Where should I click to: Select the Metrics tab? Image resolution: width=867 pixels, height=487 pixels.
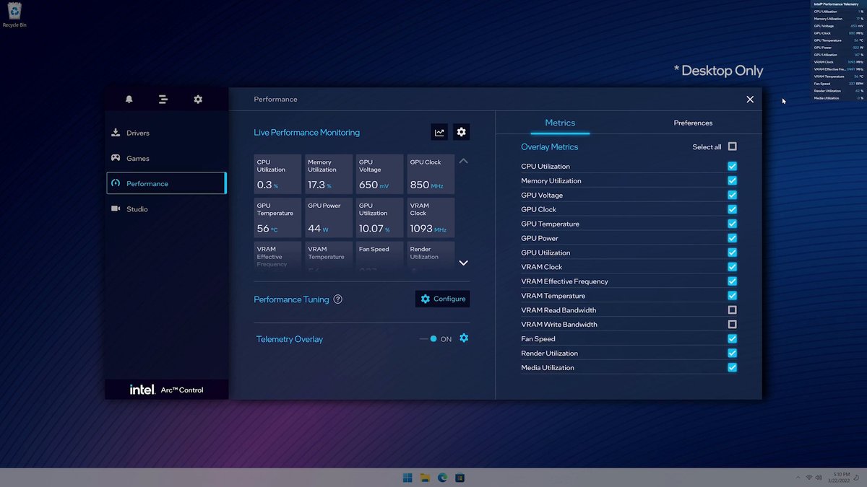(560, 123)
